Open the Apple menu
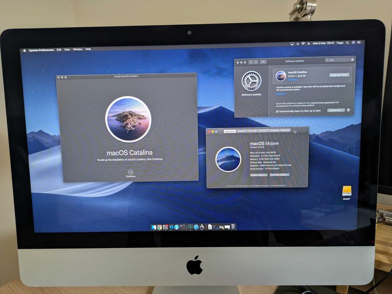Screen dimensions: 392x294 click(24, 50)
